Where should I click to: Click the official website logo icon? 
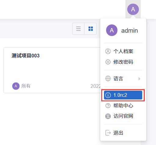pyautogui.click(x=108, y=116)
